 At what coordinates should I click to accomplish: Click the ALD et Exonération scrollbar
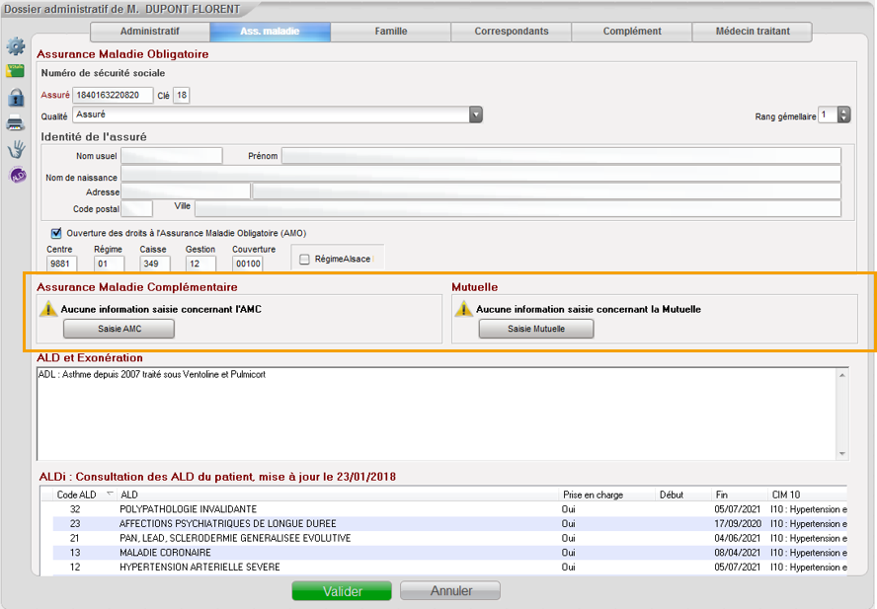click(x=841, y=415)
